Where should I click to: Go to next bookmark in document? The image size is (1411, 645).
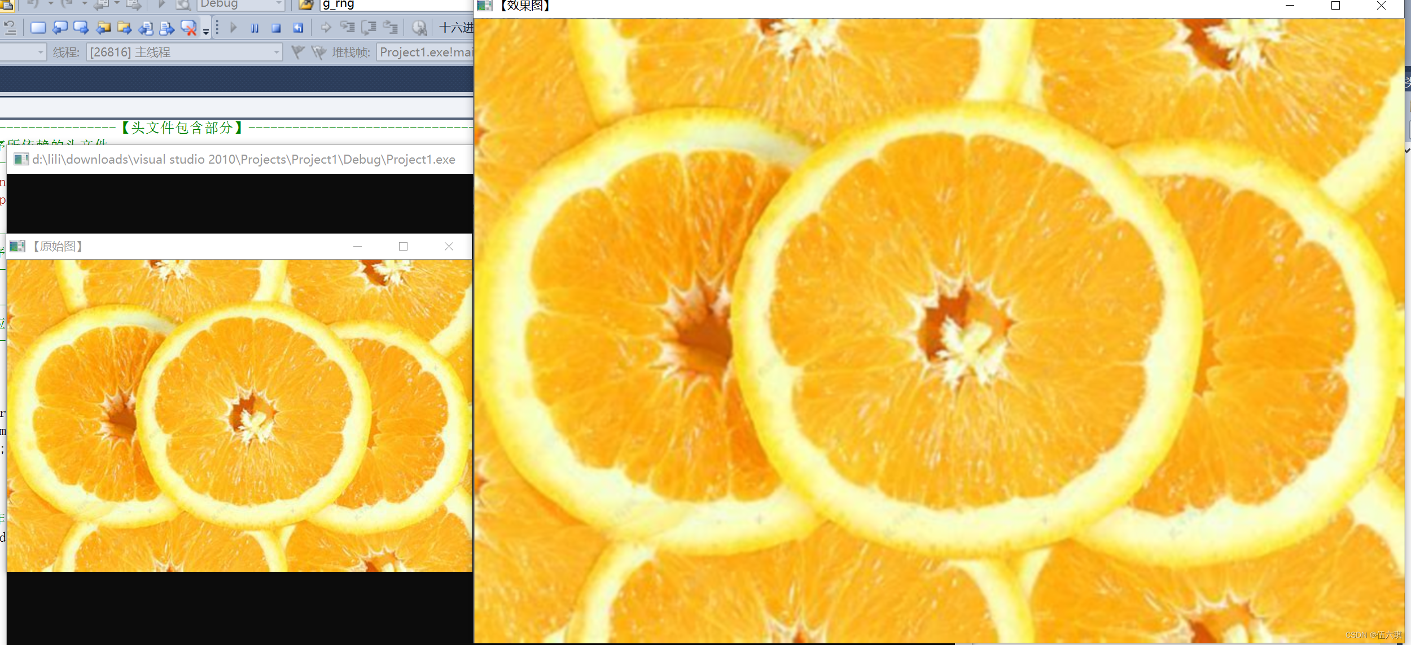point(167,28)
